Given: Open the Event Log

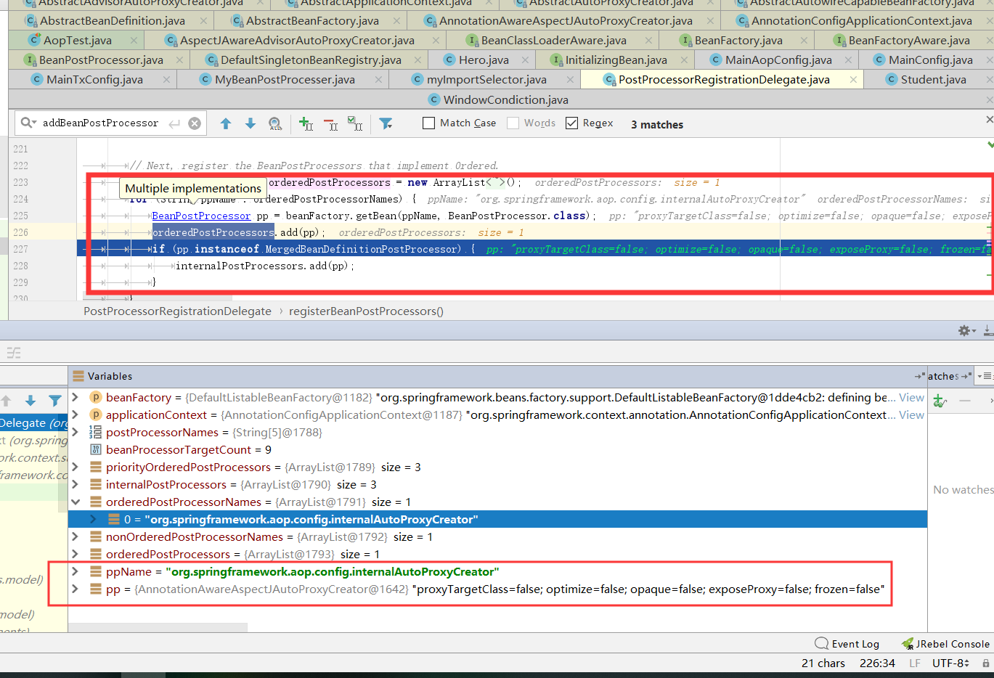Looking at the screenshot, I should click(847, 644).
